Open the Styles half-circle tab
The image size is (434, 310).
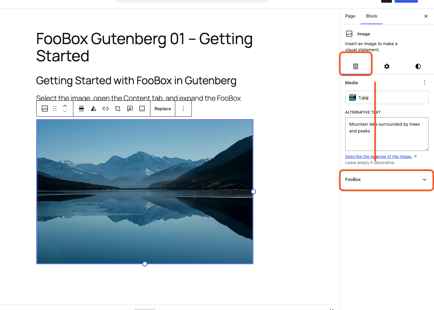point(418,66)
